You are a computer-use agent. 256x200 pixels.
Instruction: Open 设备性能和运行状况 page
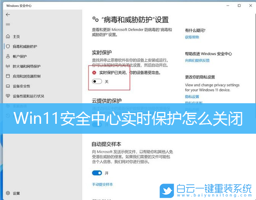click(x=29, y=96)
